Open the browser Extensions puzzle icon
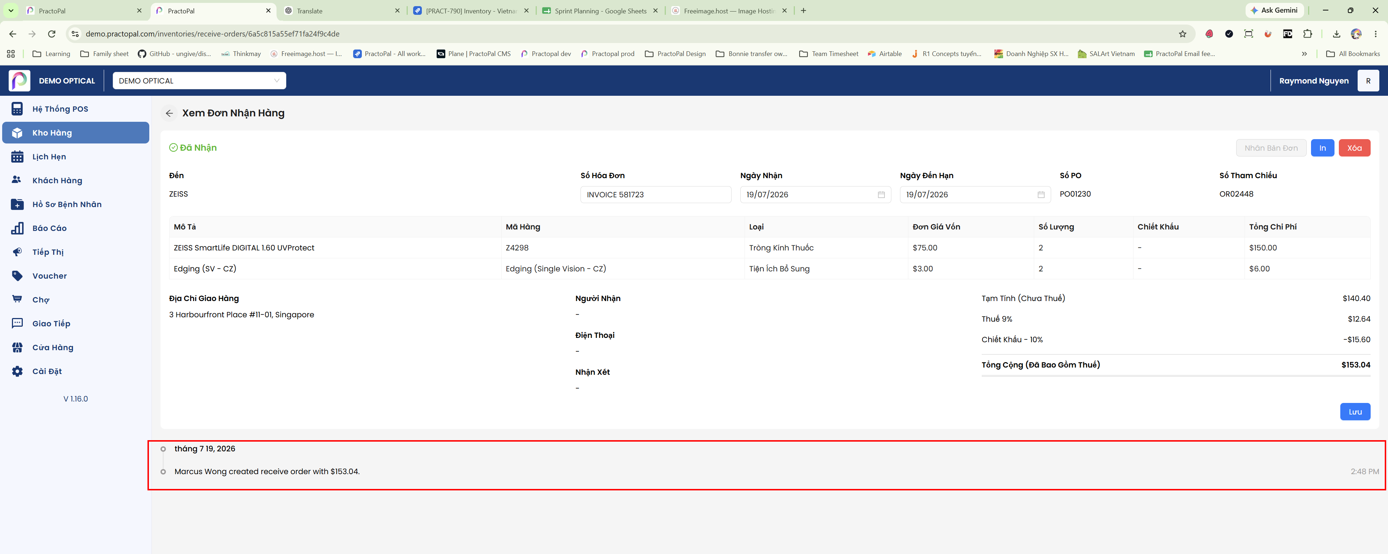1388x554 pixels. pos(1308,34)
